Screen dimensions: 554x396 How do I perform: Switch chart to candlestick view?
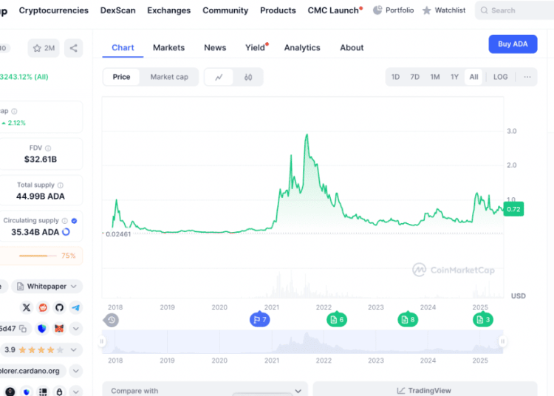(x=248, y=77)
